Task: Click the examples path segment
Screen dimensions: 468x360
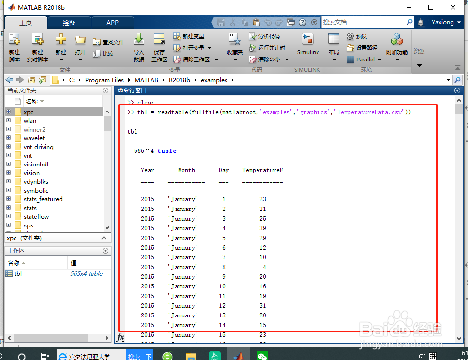Action: click(x=214, y=80)
